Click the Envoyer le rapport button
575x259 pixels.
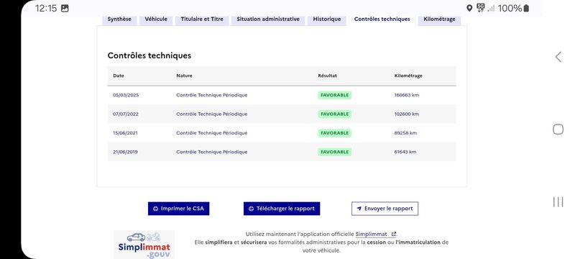(385, 209)
